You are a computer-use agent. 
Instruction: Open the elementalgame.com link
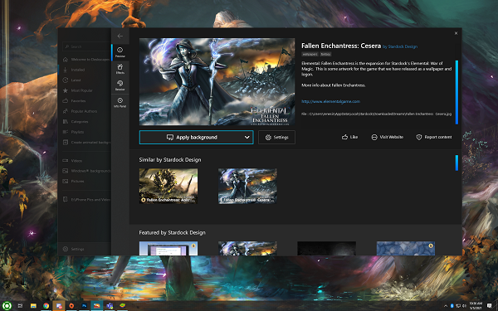330,101
